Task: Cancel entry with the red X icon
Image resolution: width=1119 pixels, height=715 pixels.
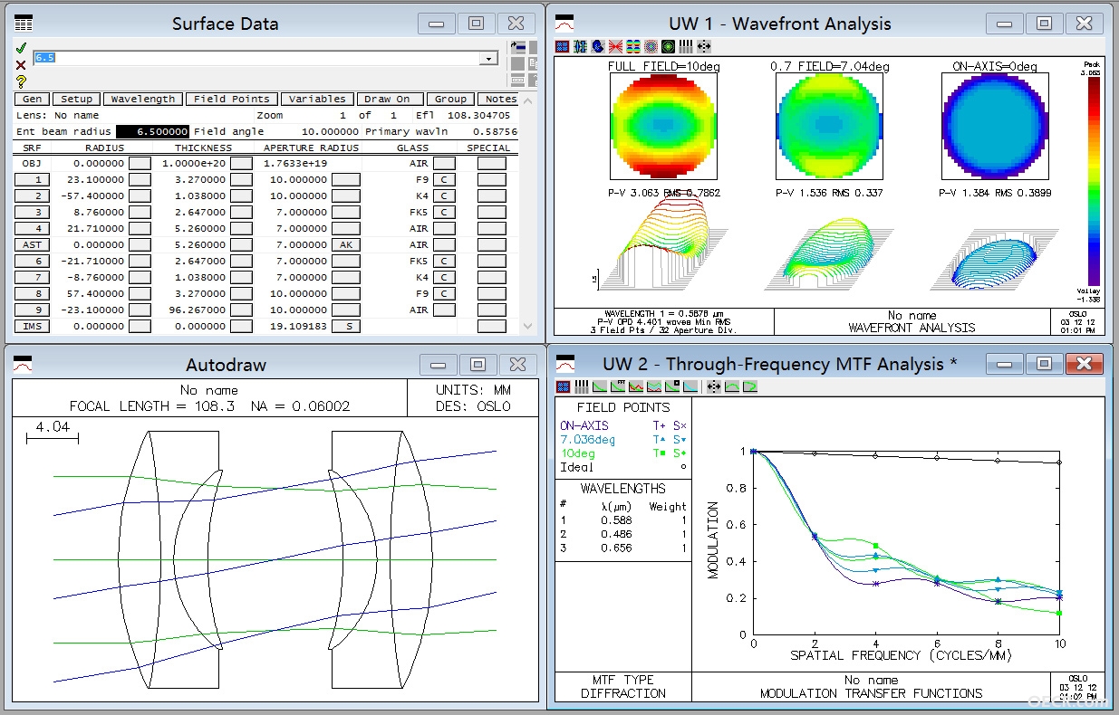Action: click(21, 64)
